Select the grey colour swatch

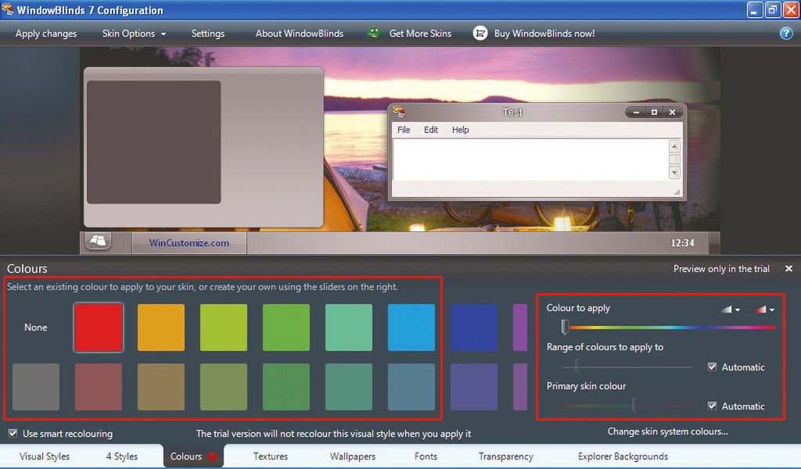(x=36, y=387)
